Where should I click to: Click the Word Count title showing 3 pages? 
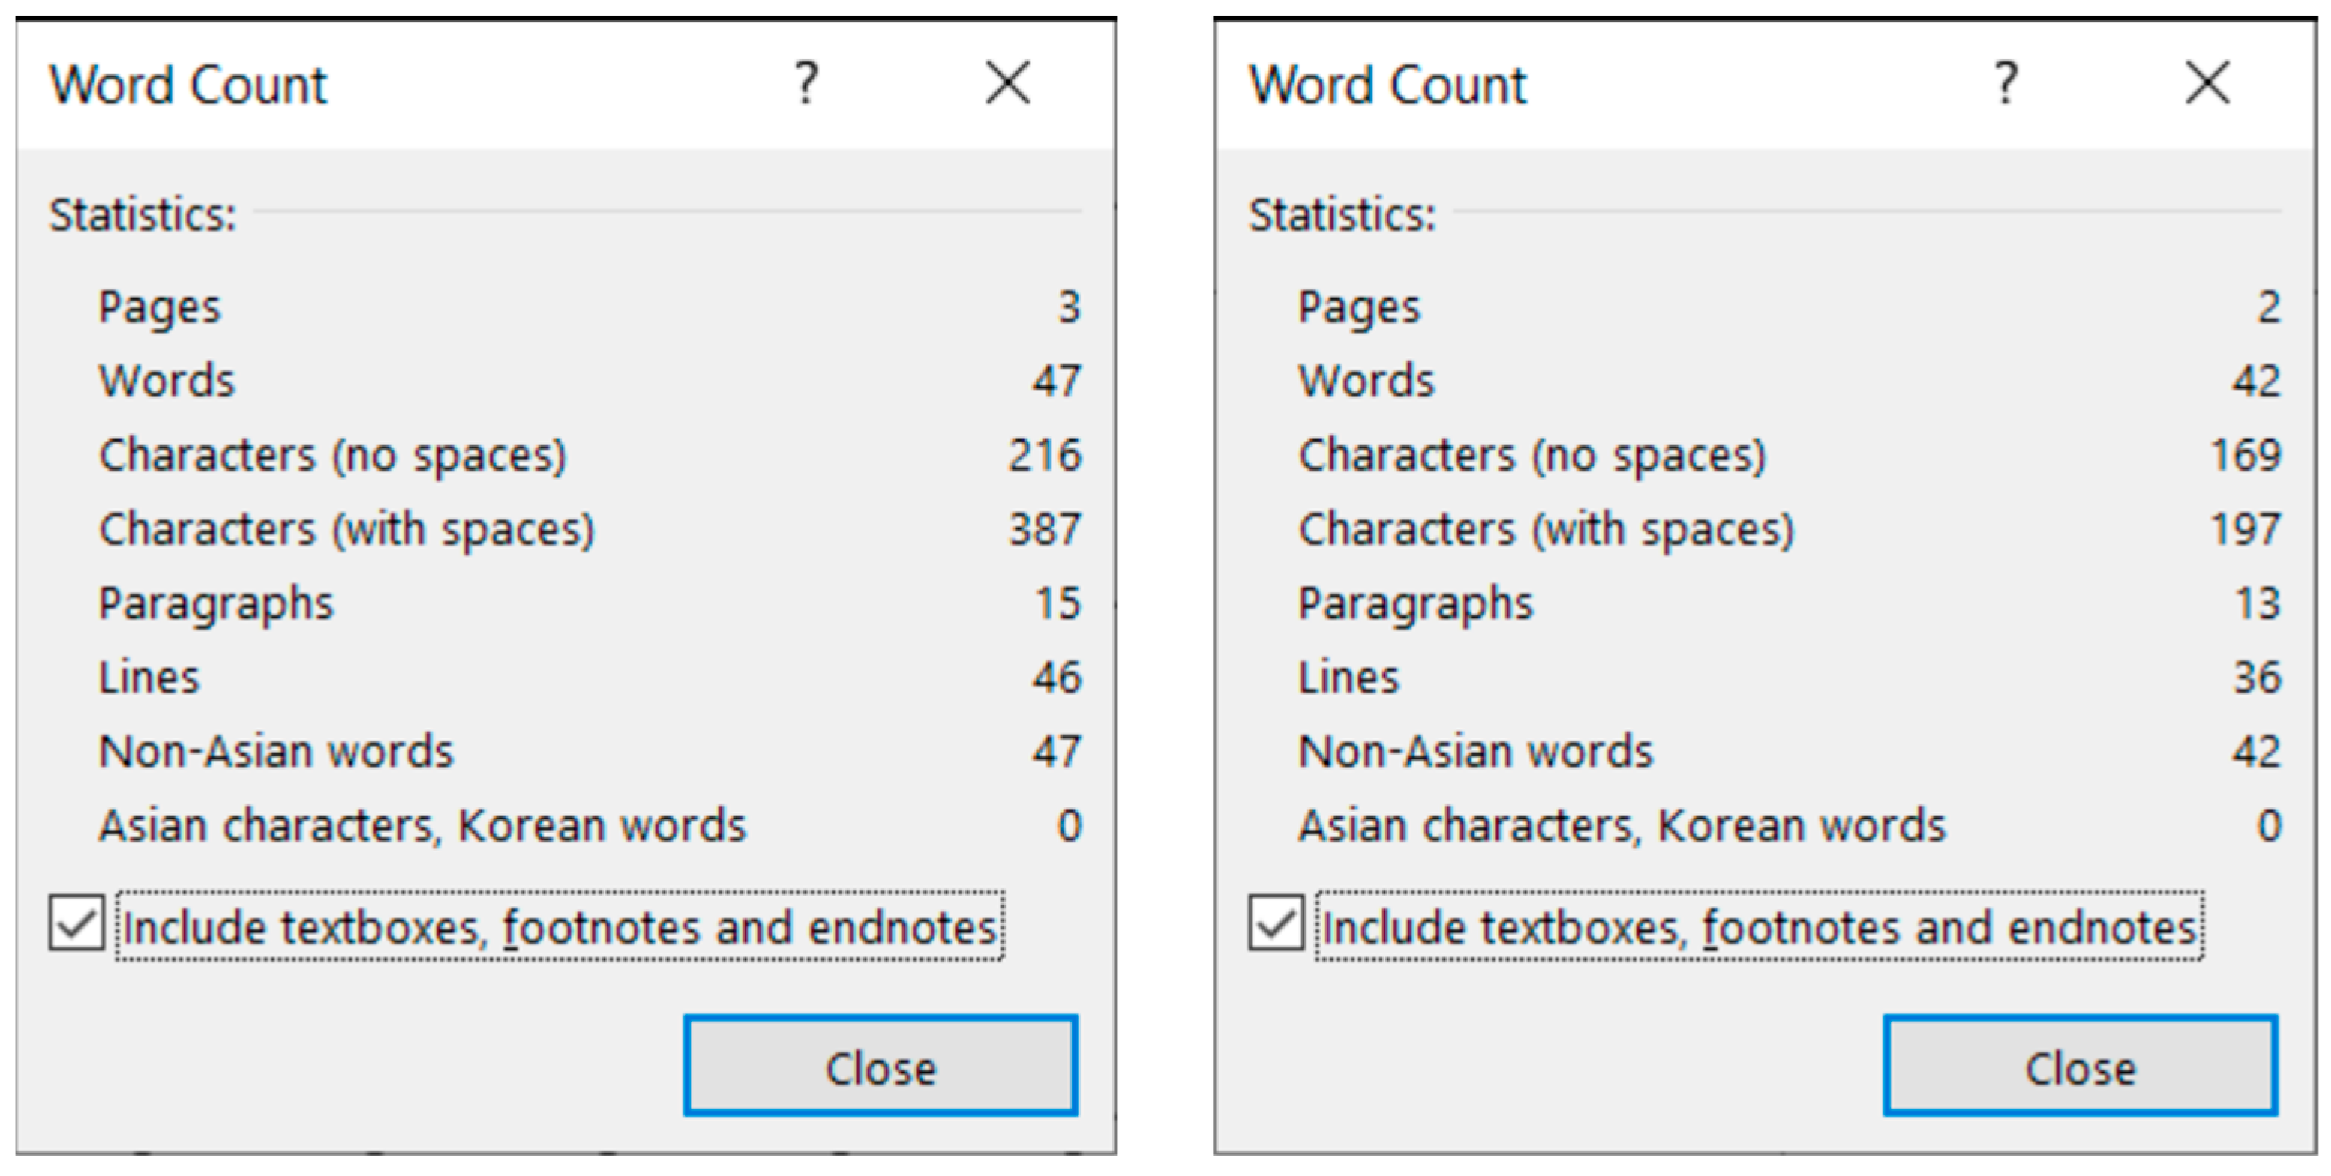coord(188,86)
